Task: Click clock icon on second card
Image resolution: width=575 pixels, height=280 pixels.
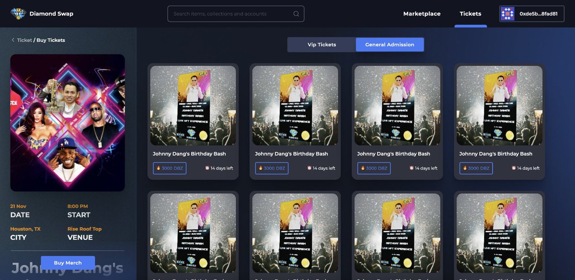Action: tap(310, 168)
